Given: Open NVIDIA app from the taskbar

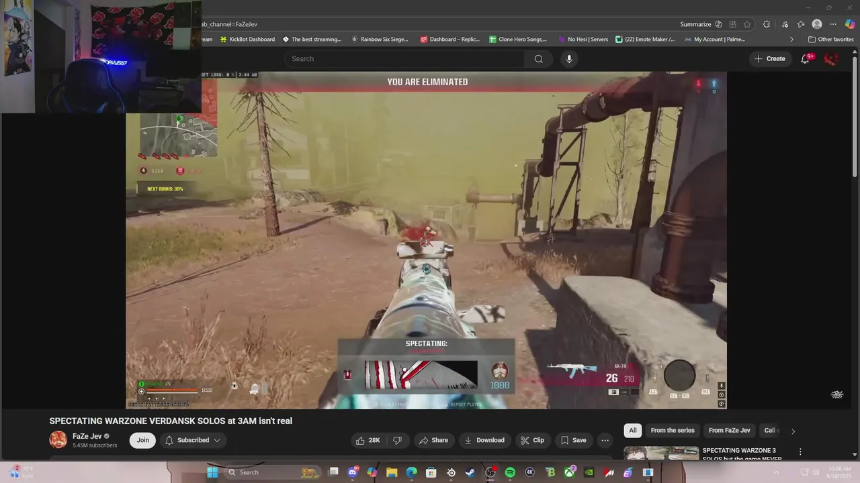Looking at the screenshot, I should [x=589, y=472].
